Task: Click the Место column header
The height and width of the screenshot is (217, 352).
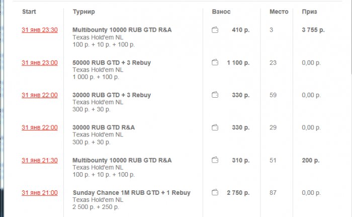Action: (x=279, y=11)
